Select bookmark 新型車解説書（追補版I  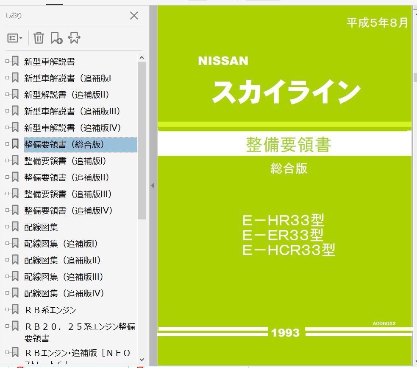(67, 78)
